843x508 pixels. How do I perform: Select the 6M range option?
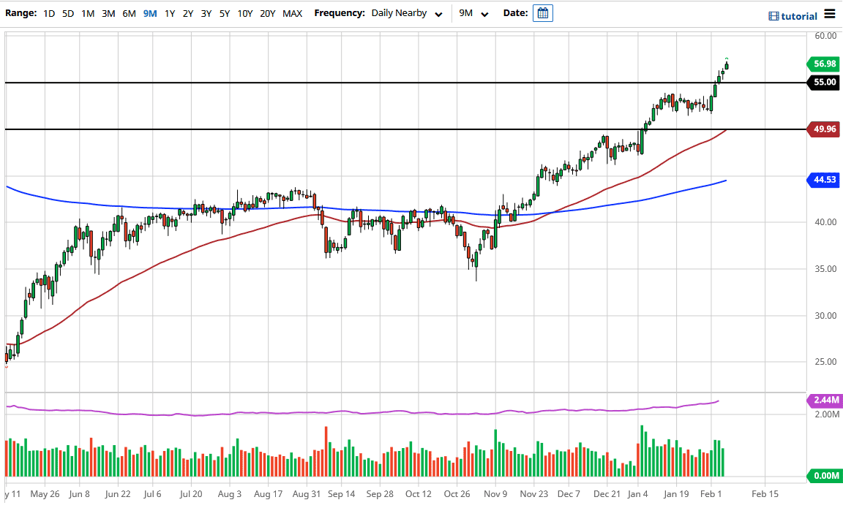[x=129, y=13]
